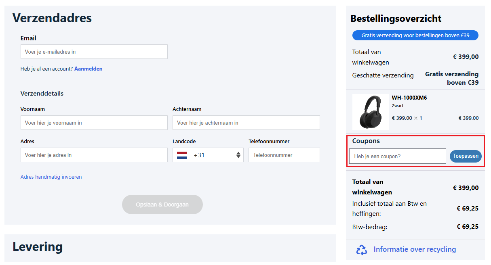Click the Aanmelden link
The height and width of the screenshot is (265, 491).
(89, 69)
